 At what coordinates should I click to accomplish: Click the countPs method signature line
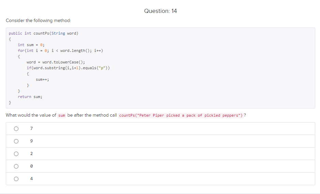(44, 33)
